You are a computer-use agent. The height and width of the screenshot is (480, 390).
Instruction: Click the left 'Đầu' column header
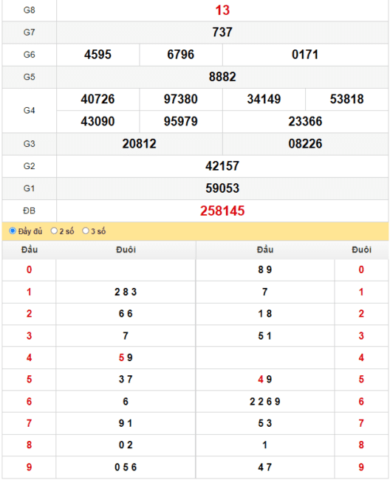click(30, 250)
